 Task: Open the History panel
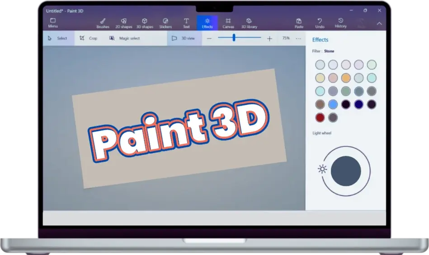point(341,23)
